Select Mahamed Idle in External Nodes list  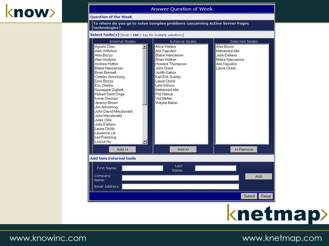click(x=167, y=90)
